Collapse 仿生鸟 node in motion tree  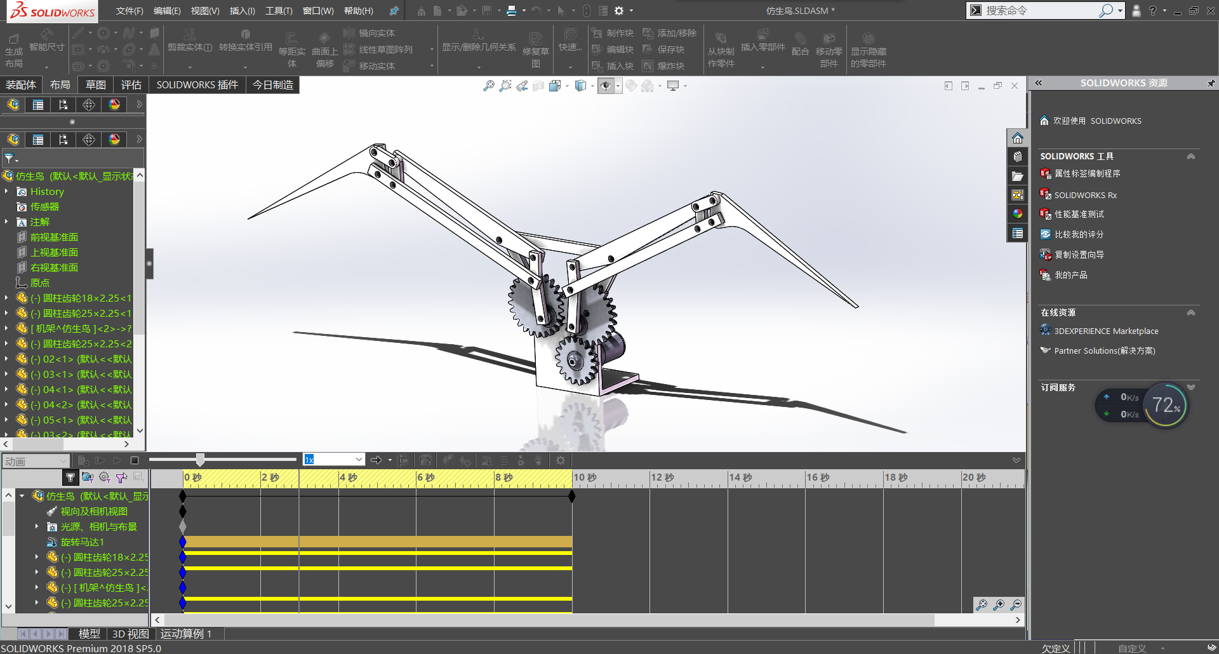pos(22,496)
